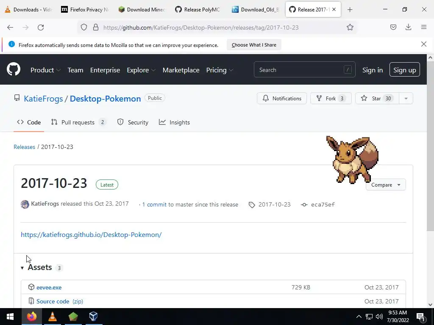Screen dimensions: 434x325
Task: Go back with the browser back arrow
Action: click(10, 28)
